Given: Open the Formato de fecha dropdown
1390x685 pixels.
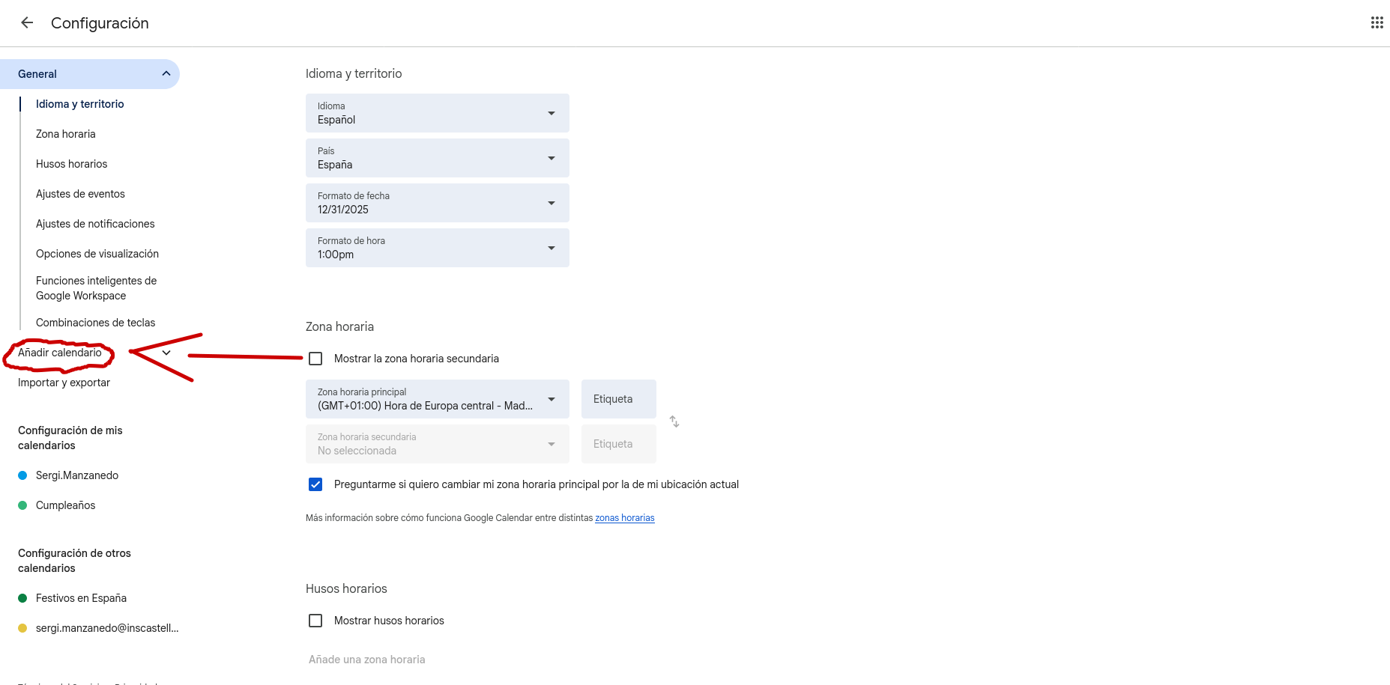Looking at the screenshot, I should tap(437, 203).
